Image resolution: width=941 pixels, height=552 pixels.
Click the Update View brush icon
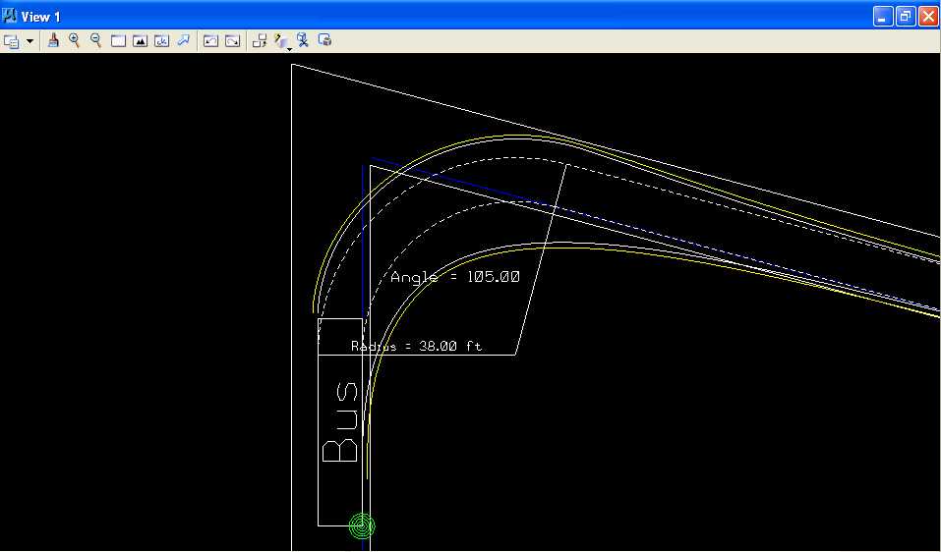pos(54,41)
